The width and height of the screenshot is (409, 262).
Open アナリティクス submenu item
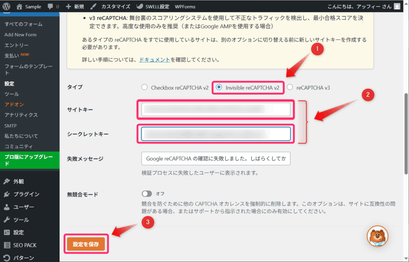click(x=21, y=115)
